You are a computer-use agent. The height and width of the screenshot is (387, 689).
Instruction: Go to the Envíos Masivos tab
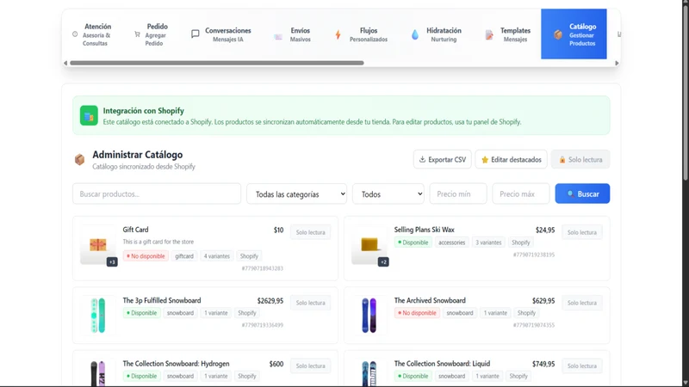coord(292,34)
